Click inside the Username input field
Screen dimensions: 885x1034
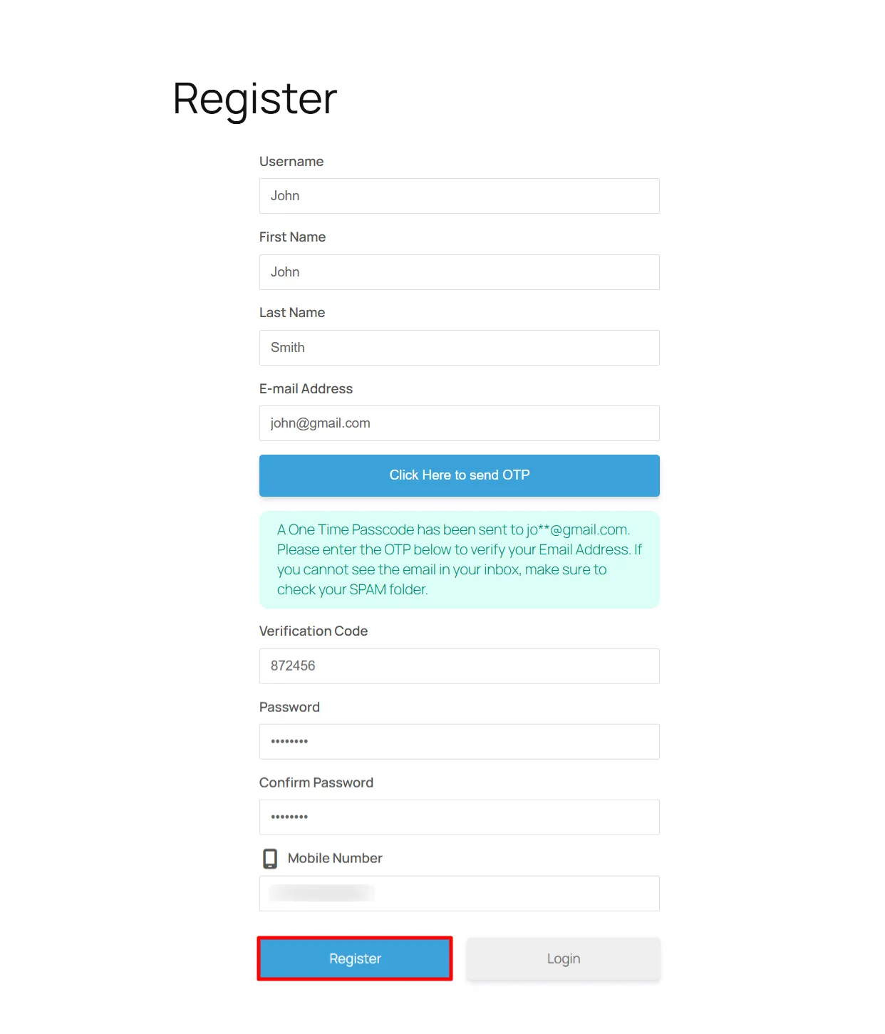tap(459, 196)
